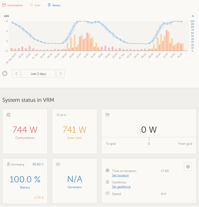Open the Last 2 days range selector
199x207 pixels.
pos(38,74)
